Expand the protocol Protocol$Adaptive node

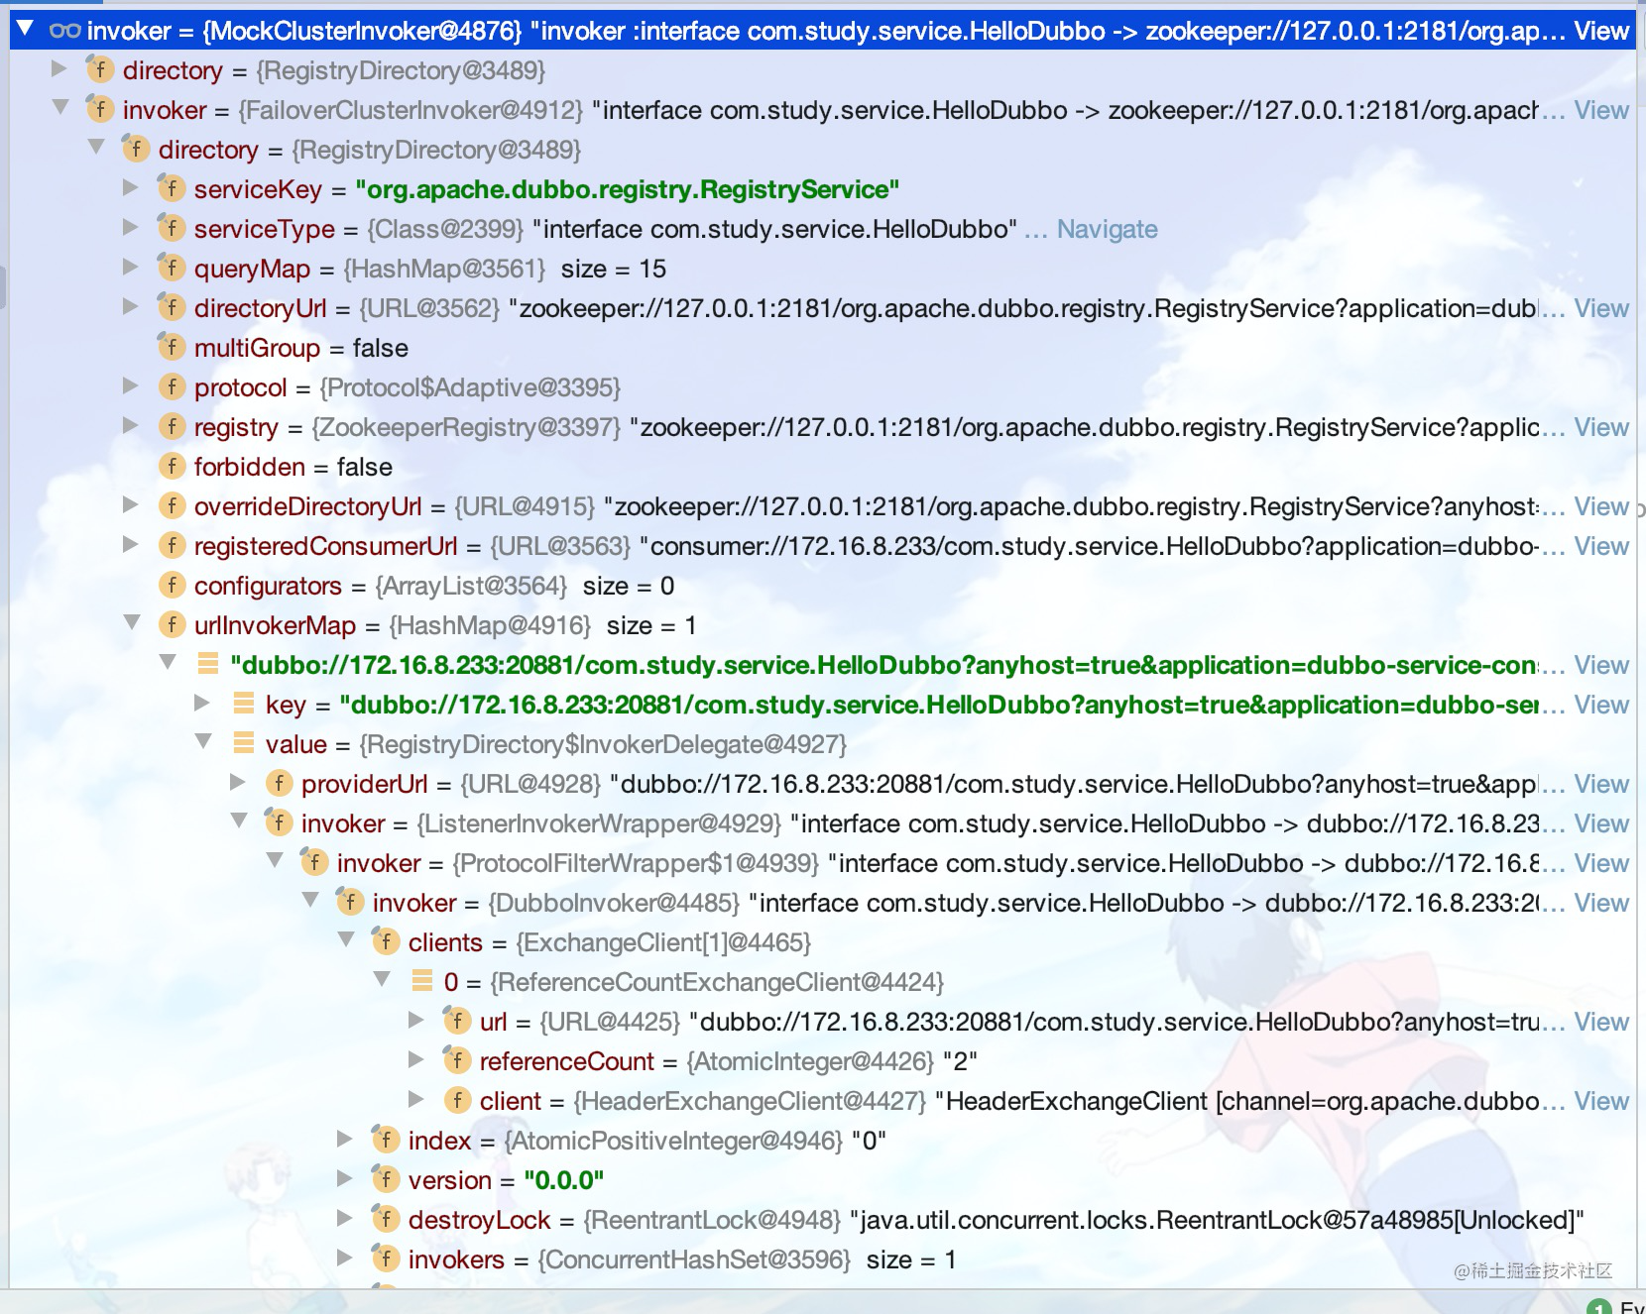pos(130,385)
